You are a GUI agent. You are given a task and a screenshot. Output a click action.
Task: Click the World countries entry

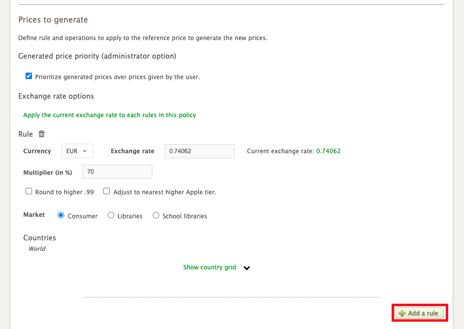[x=37, y=249]
